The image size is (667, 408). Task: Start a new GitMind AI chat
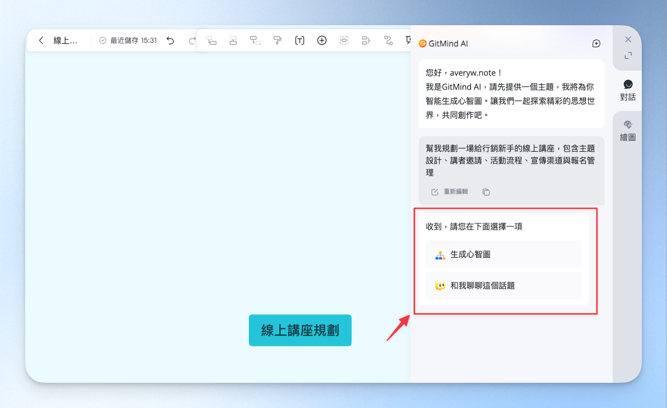point(596,44)
